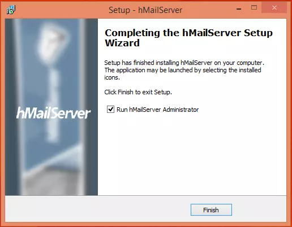Image resolution: width=292 pixels, height=227 pixels.
Task: Click the 'Setup has finished installing hMailServer' sentence
Action: 184,63
